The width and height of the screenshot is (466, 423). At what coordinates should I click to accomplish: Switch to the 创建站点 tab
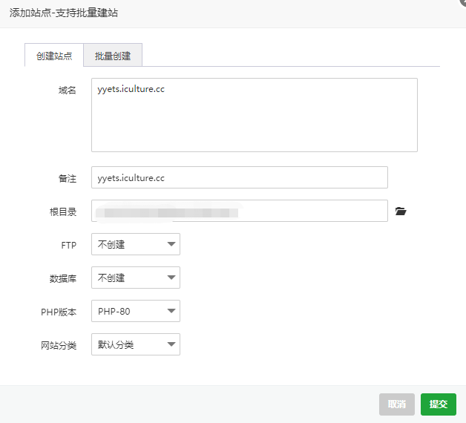(54, 56)
